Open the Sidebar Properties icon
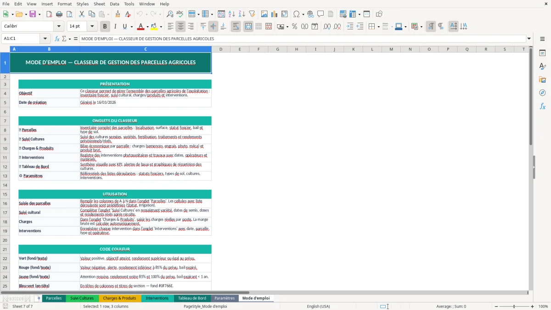 [542, 53]
